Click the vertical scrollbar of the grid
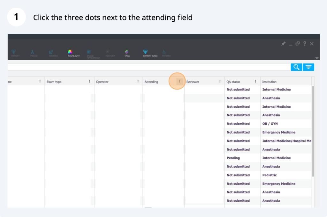The width and height of the screenshot is (327, 217). (x=313, y=131)
